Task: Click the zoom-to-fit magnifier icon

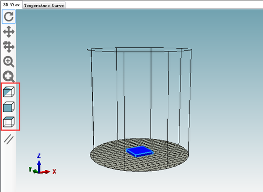Action: 8,77
